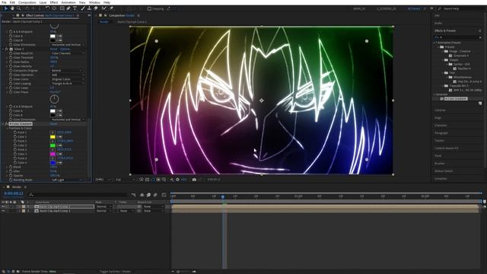Open the Animation menu
This screenshot has height=274, width=487.
(68, 2)
